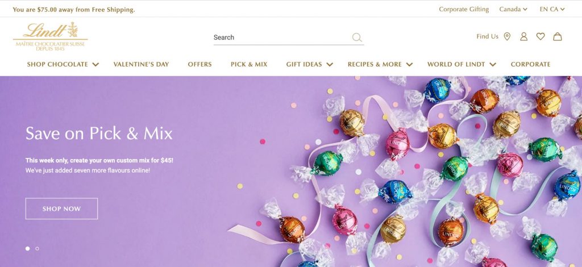Viewport: 582px width, 267px height.
Task: Open the Offers menu item
Action: [x=199, y=64]
